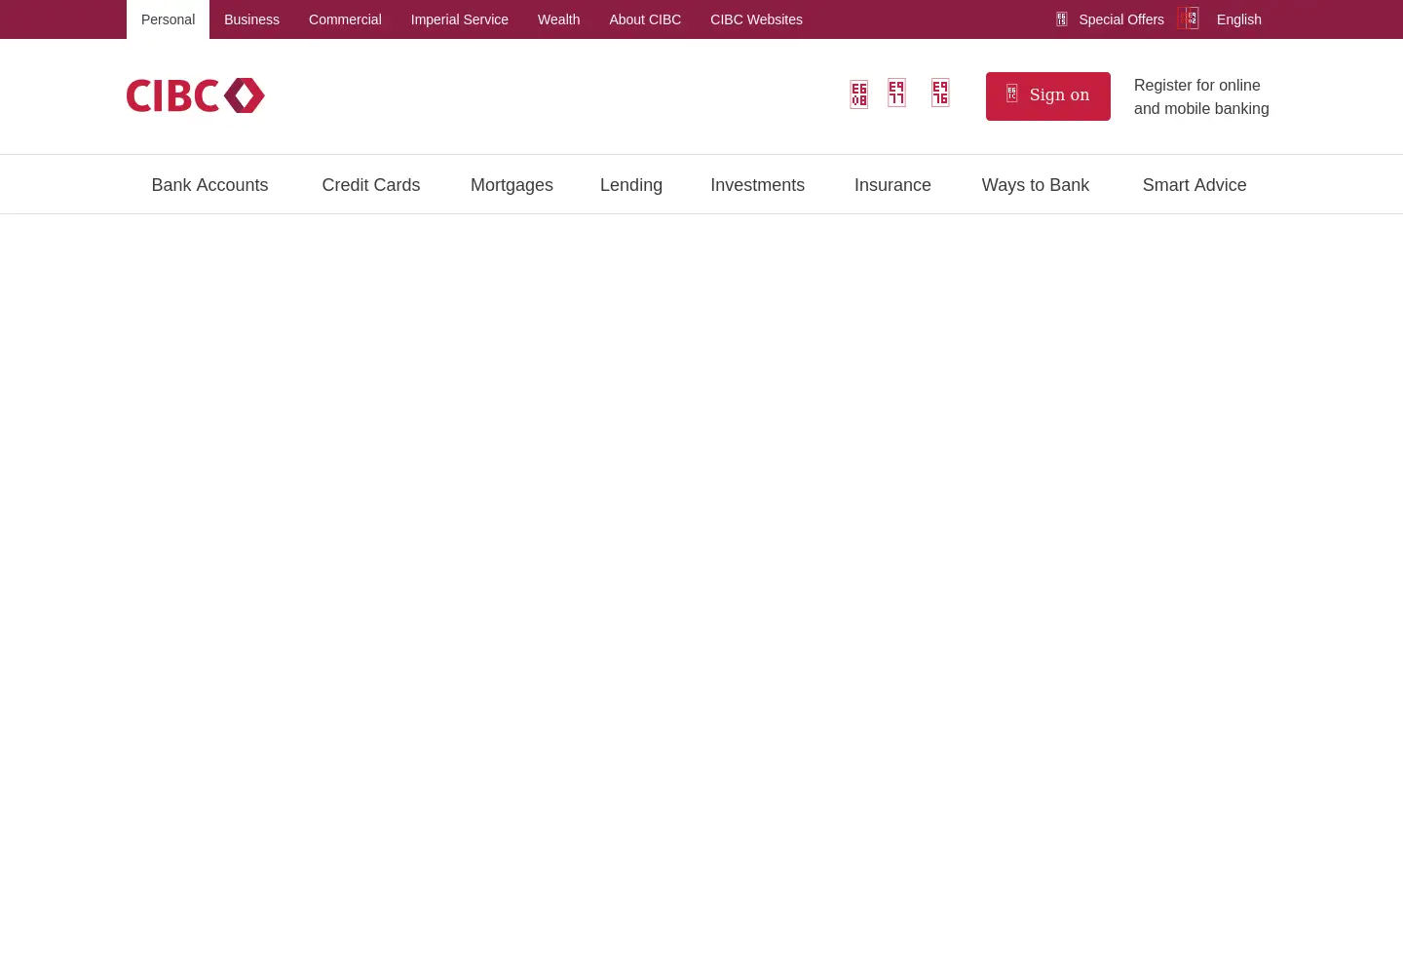Expand CIBC Websites menu
The height and width of the screenshot is (974, 1403).
(x=756, y=19)
